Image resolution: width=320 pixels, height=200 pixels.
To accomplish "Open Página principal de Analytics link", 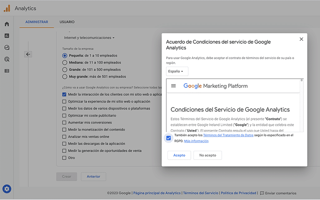I will (157, 193).
